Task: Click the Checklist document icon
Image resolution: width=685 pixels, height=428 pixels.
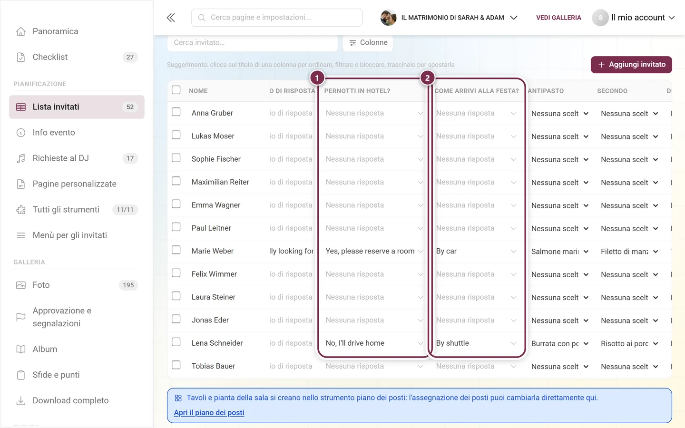Action: 21,57
